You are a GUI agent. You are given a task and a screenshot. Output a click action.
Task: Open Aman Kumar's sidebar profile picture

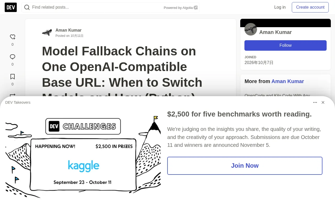click(251, 29)
